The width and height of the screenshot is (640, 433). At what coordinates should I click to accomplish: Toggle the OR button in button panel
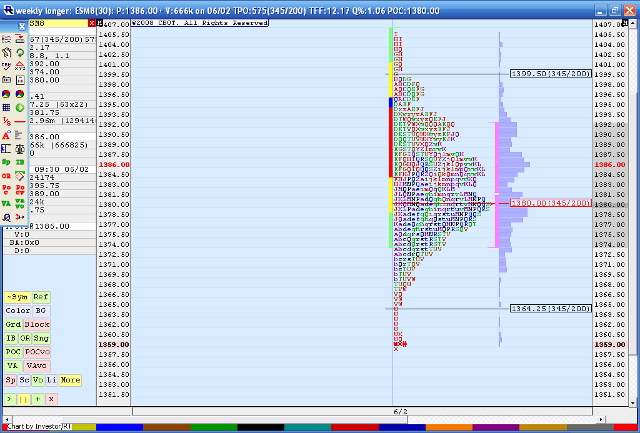(25, 338)
